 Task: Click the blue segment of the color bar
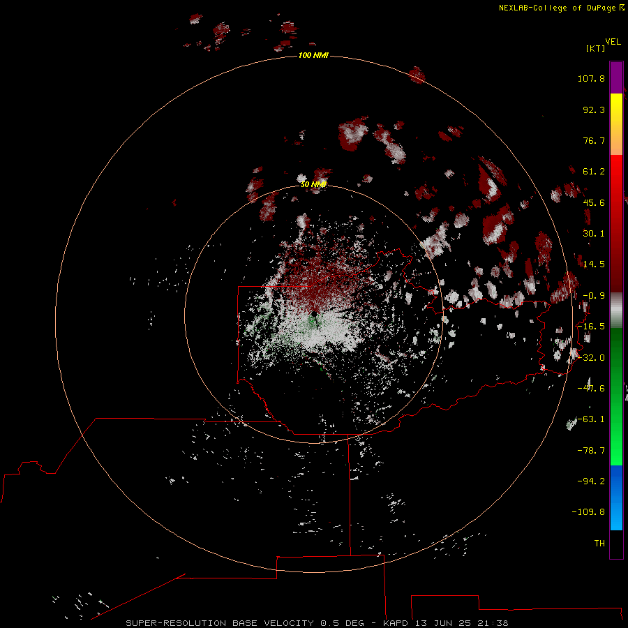[616, 498]
